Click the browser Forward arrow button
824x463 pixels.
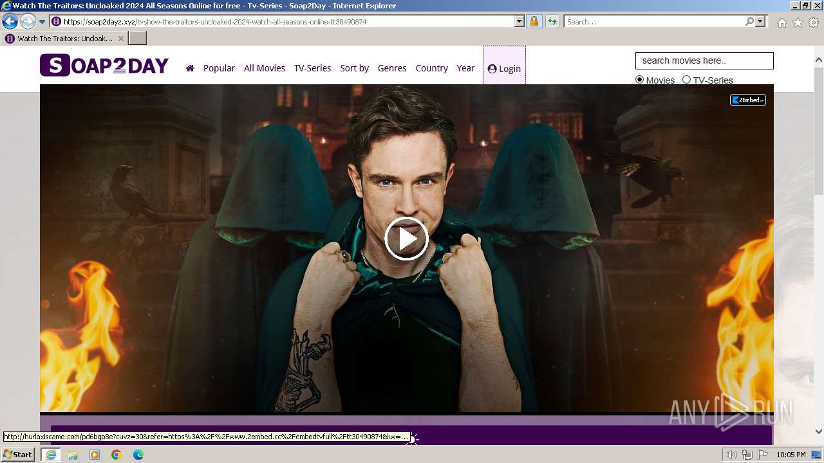click(x=28, y=22)
